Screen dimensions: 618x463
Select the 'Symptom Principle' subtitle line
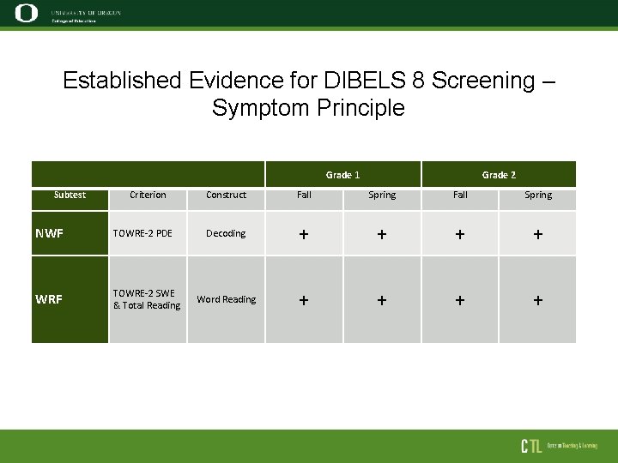pos(309,107)
